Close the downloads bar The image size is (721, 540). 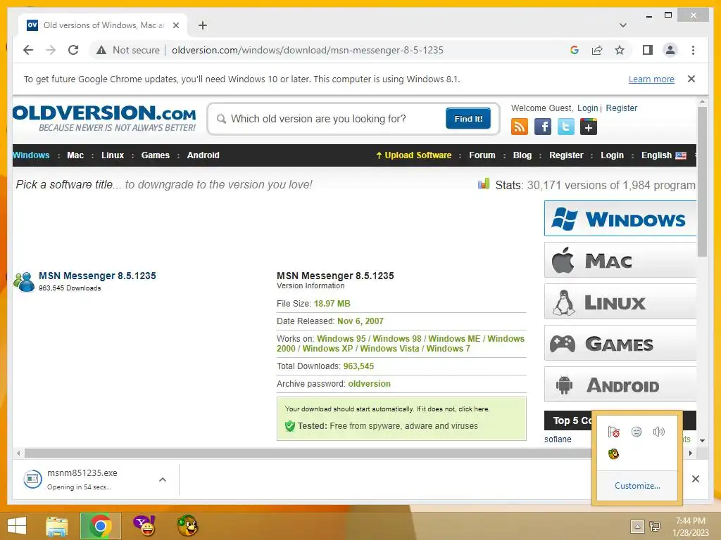[x=696, y=479]
